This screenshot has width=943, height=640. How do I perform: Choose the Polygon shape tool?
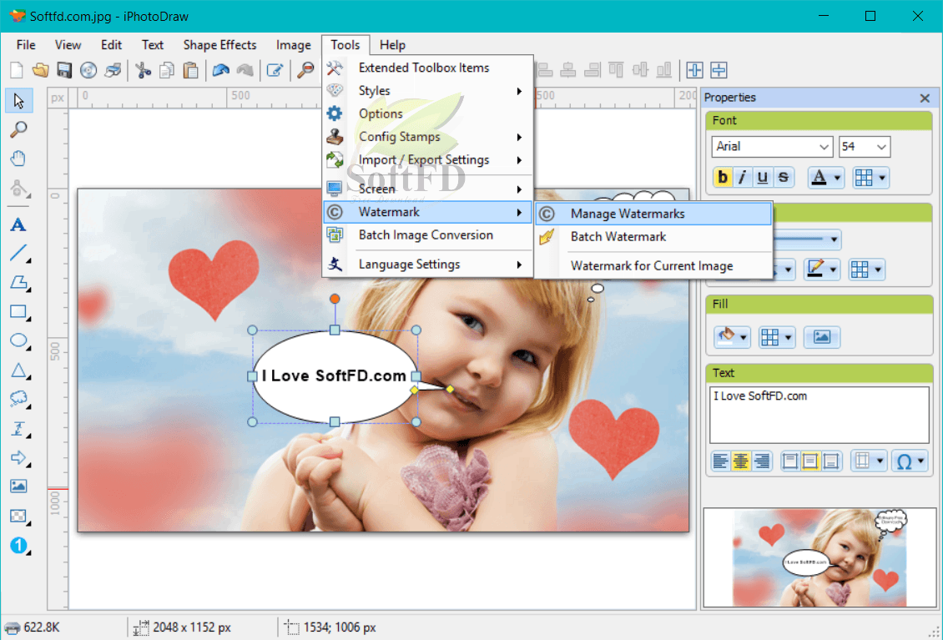(x=18, y=283)
